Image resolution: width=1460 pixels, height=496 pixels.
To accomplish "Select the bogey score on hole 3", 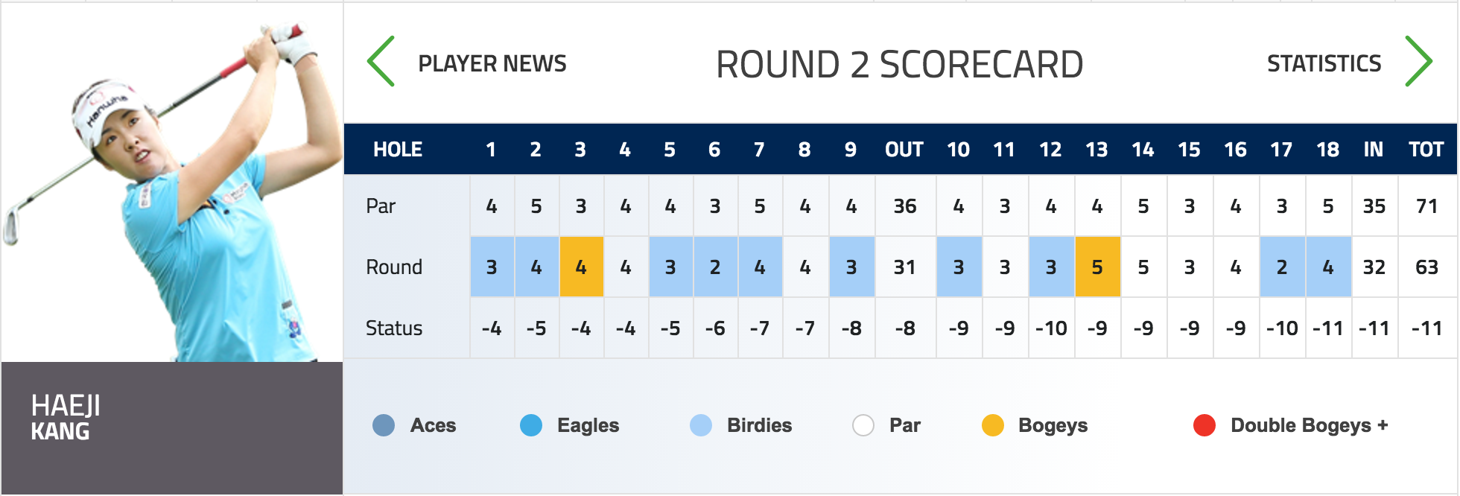I will [581, 267].
